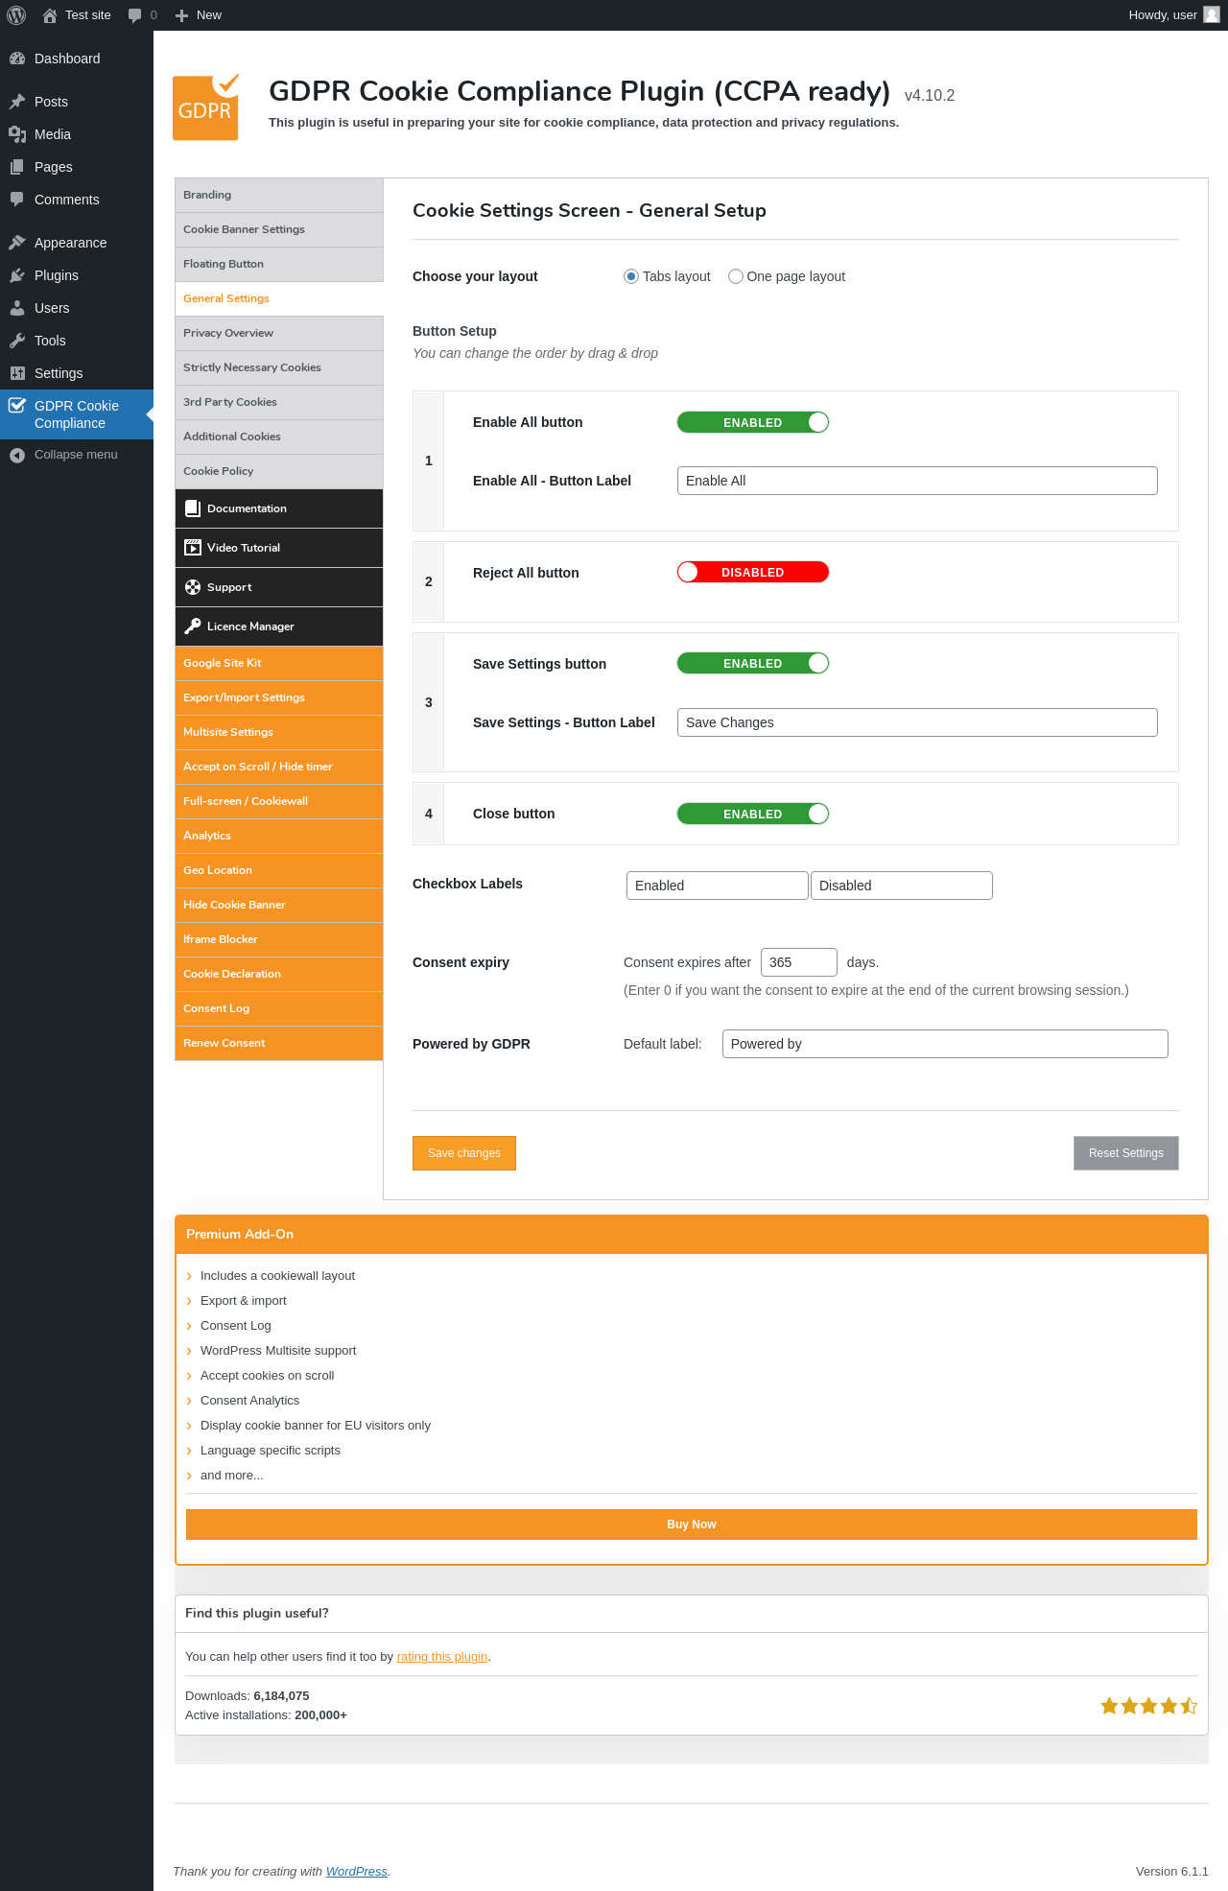Click the user avatar in top bar
This screenshot has width=1228, height=1891.
(x=1212, y=14)
